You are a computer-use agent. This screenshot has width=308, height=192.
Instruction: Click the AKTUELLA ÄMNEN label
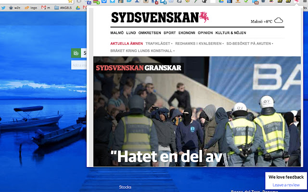pos(127,44)
